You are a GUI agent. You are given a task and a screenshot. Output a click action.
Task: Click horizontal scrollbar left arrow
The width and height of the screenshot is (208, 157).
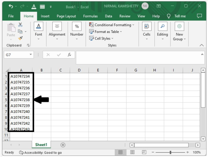[x=132, y=145]
